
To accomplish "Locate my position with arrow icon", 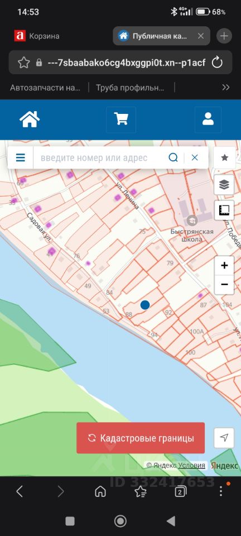I will click(224, 438).
